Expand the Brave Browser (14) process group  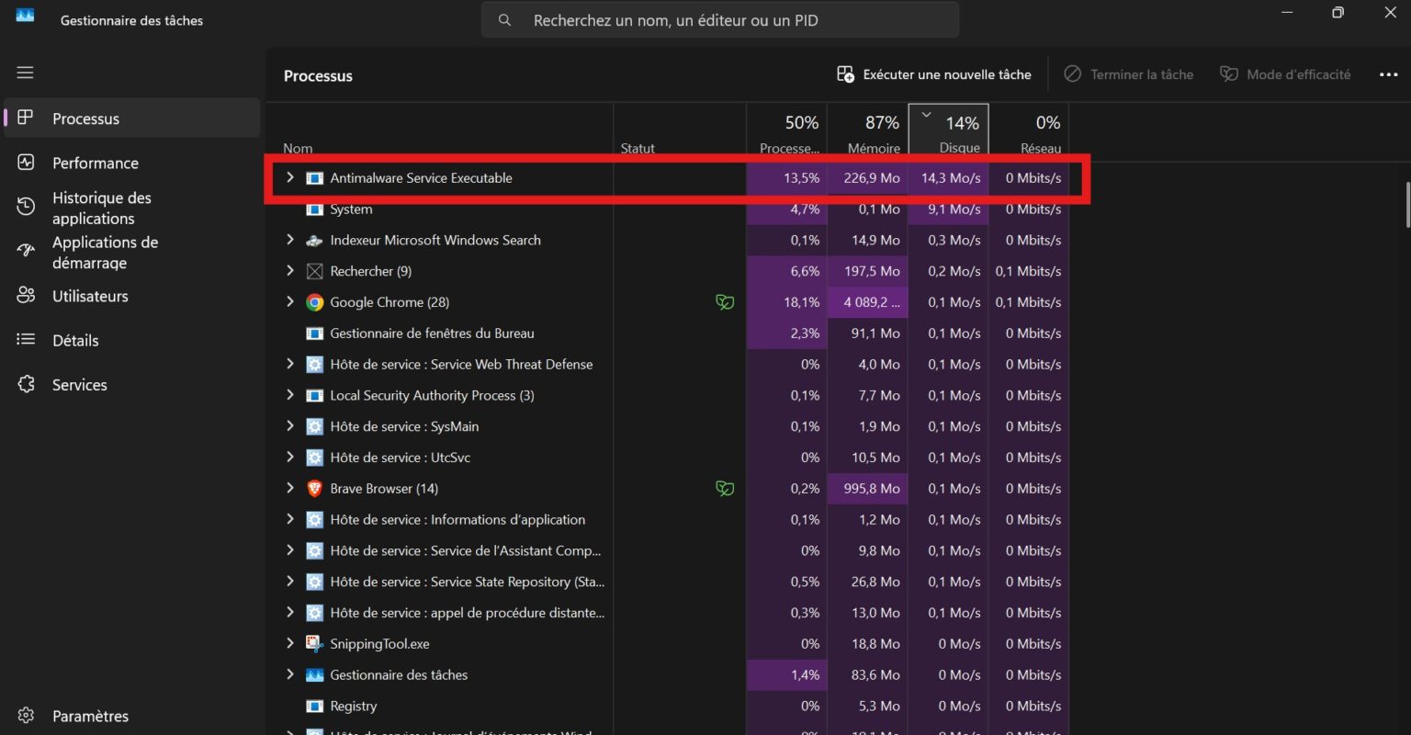pos(290,489)
